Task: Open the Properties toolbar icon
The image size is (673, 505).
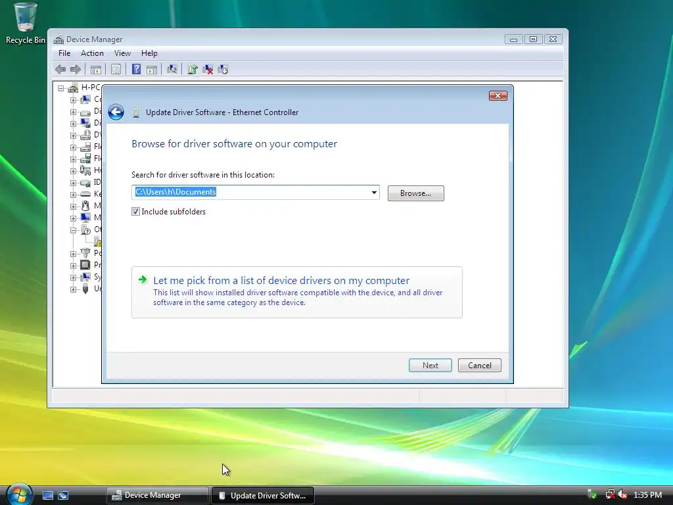Action: (116, 69)
